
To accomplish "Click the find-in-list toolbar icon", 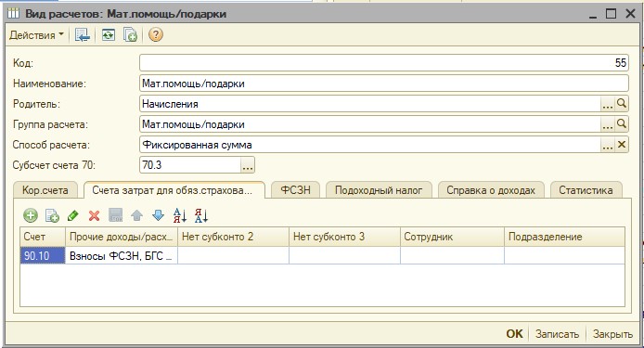I will (83, 35).
